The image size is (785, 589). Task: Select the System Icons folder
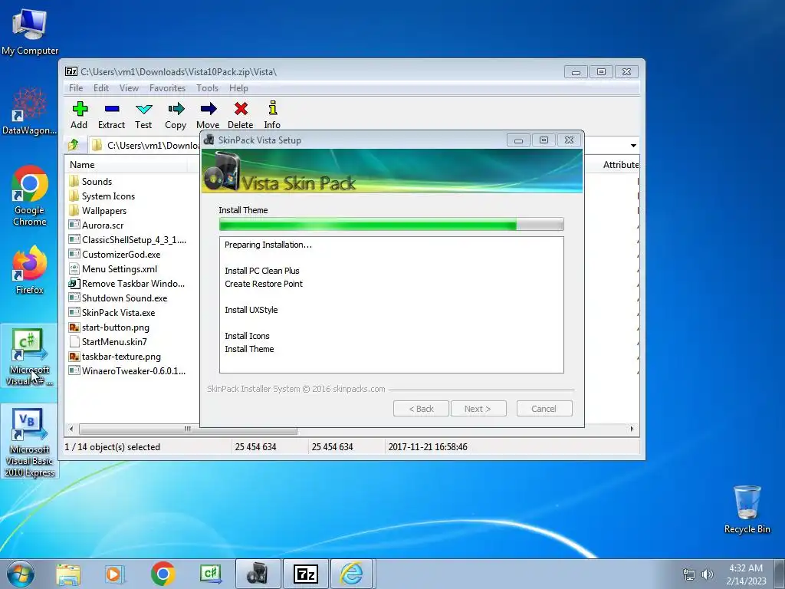[x=108, y=196]
